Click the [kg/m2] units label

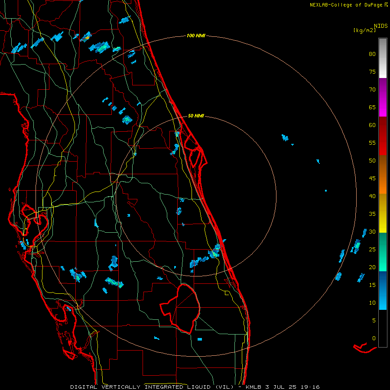click(364, 30)
